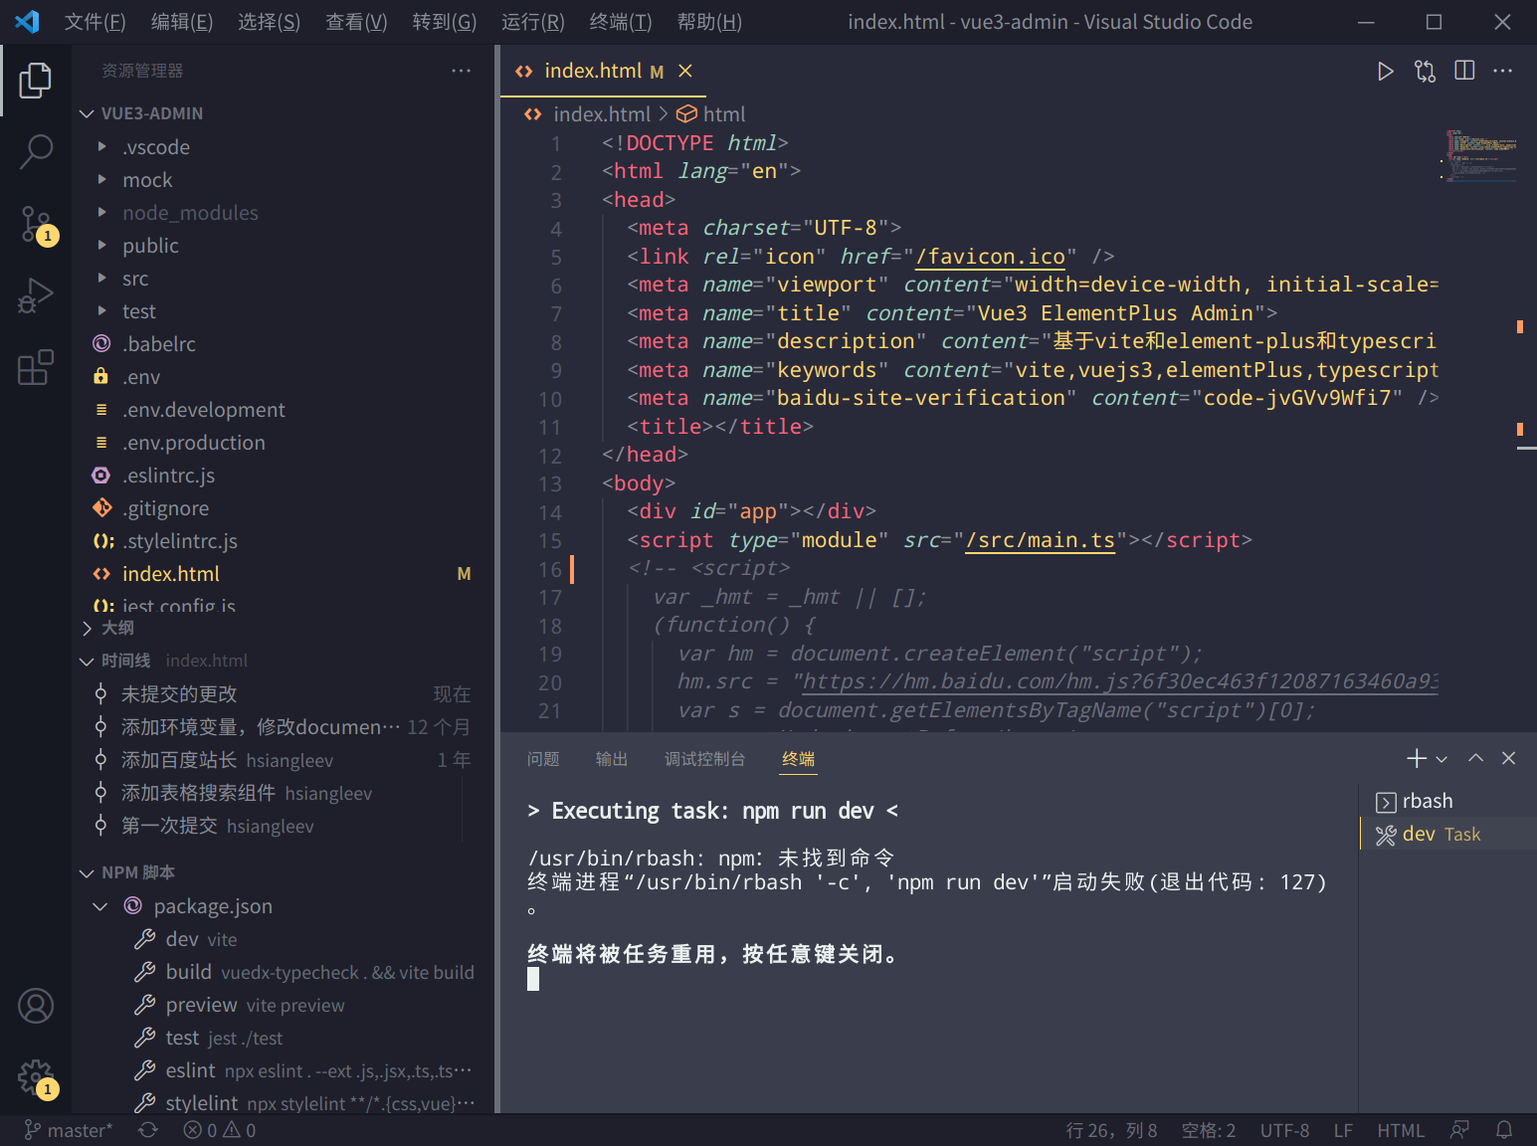The height and width of the screenshot is (1146, 1537).
Task: Expand the test folder
Action: pos(285,311)
